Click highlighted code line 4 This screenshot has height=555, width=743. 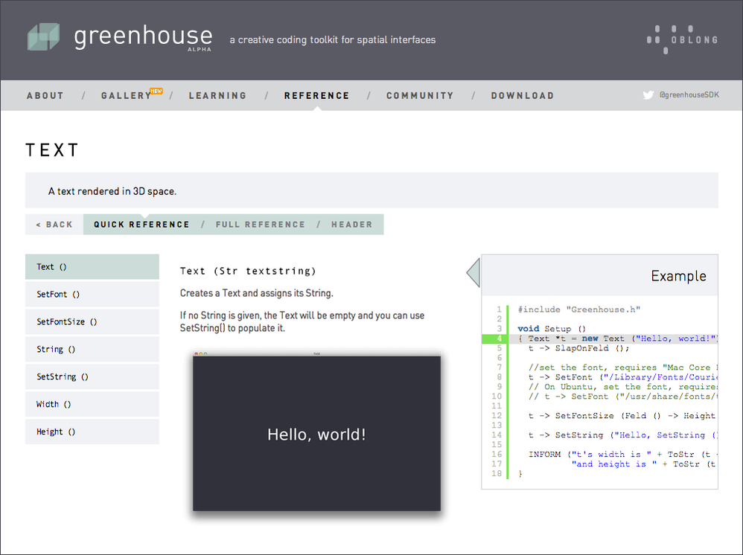(600, 339)
